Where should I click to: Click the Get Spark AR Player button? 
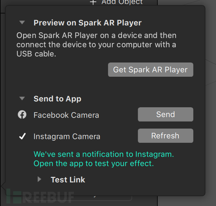pyautogui.click(x=151, y=70)
